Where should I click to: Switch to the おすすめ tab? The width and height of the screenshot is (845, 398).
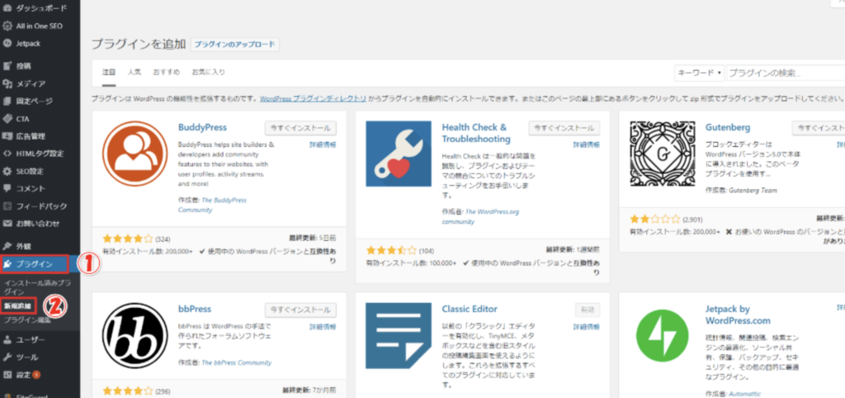[x=166, y=72]
